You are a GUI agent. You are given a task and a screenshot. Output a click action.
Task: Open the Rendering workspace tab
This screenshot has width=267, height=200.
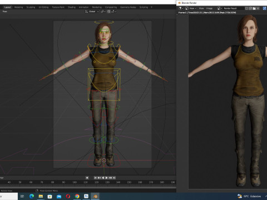97,7
